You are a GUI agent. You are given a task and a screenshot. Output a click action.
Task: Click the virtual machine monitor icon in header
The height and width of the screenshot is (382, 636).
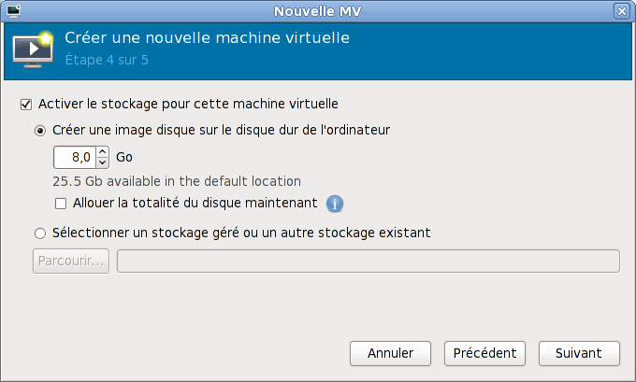coord(33,51)
